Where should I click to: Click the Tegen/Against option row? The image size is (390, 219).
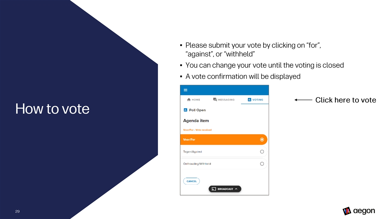point(224,152)
